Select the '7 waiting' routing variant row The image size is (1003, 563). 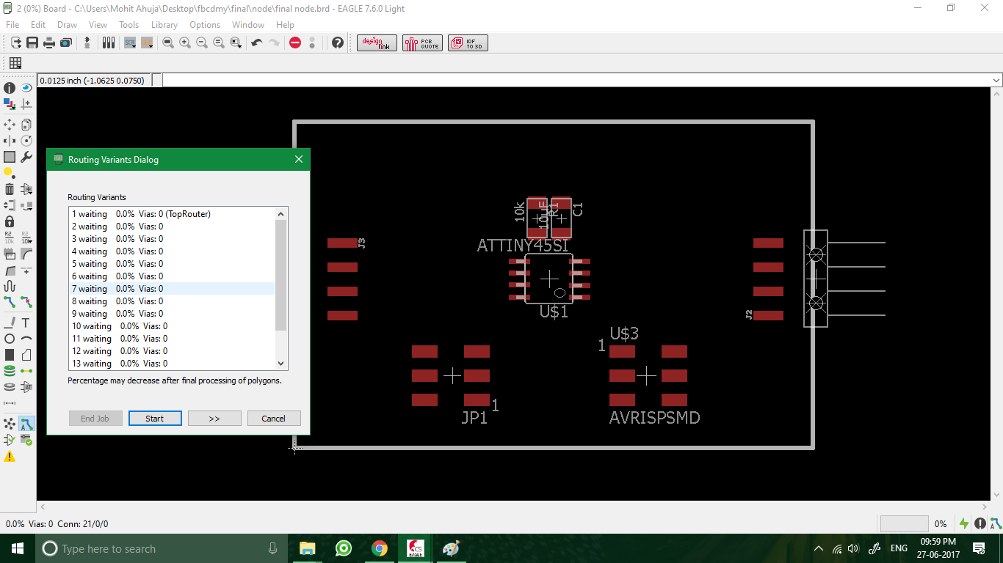tap(171, 289)
